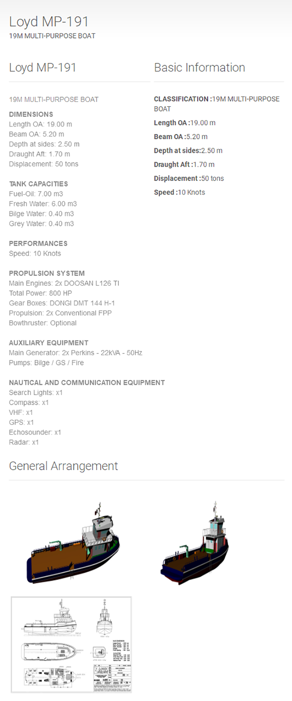Click the Radar: x1 equipment line

(24, 442)
